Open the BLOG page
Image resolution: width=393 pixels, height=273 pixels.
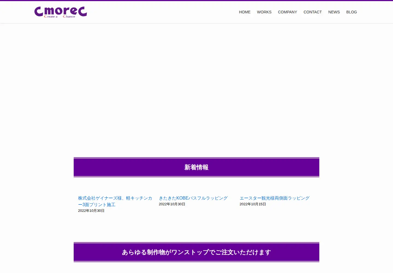coord(352,12)
